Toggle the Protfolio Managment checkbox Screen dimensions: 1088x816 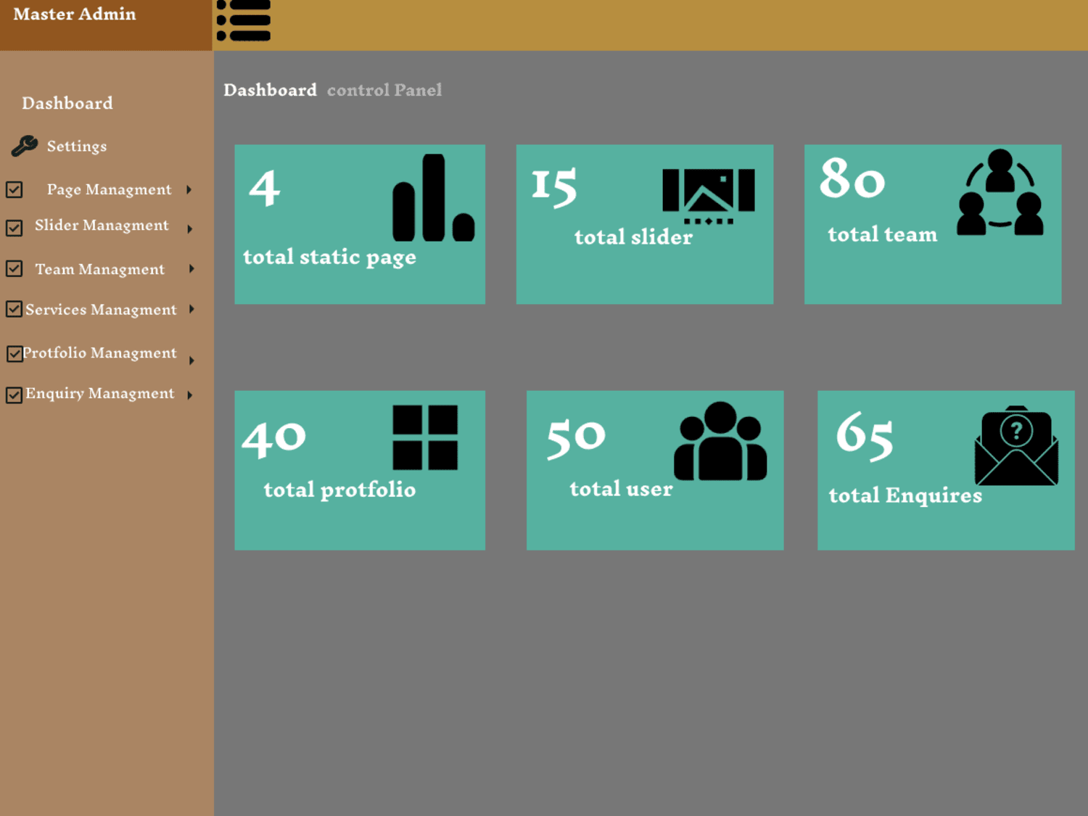(x=15, y=354)
